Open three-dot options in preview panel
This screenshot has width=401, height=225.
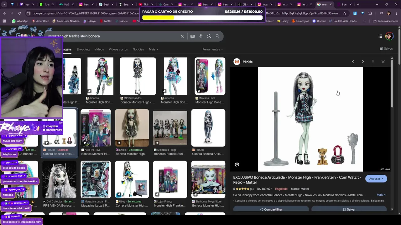pyautogui.click(x=373, y=62)
